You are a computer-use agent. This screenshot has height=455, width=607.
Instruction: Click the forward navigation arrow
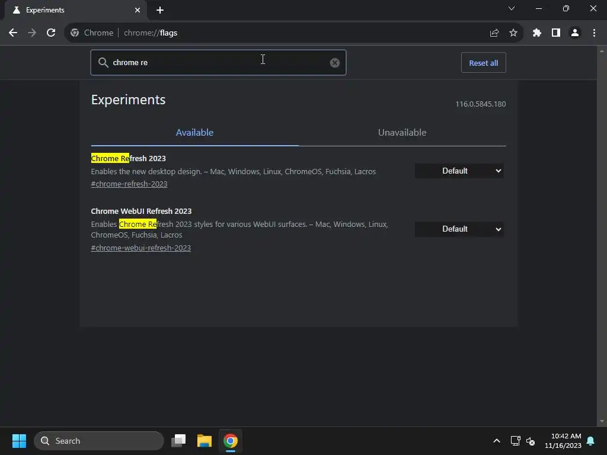(x=32, y=33)
